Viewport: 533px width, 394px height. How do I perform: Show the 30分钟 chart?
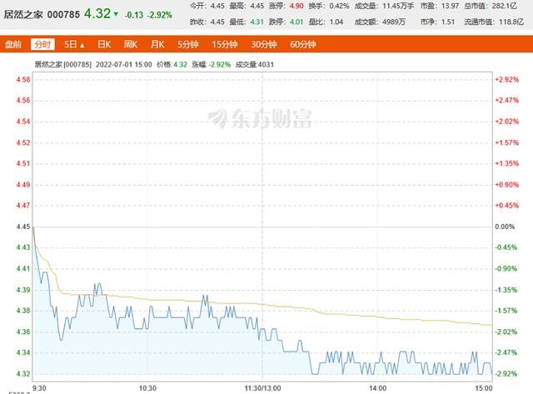264,44
